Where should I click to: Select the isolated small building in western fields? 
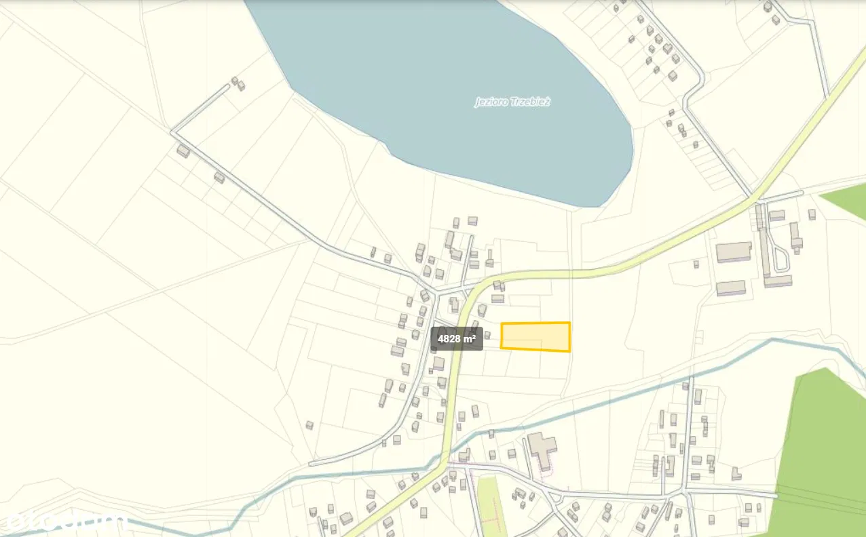coord(309,425)
